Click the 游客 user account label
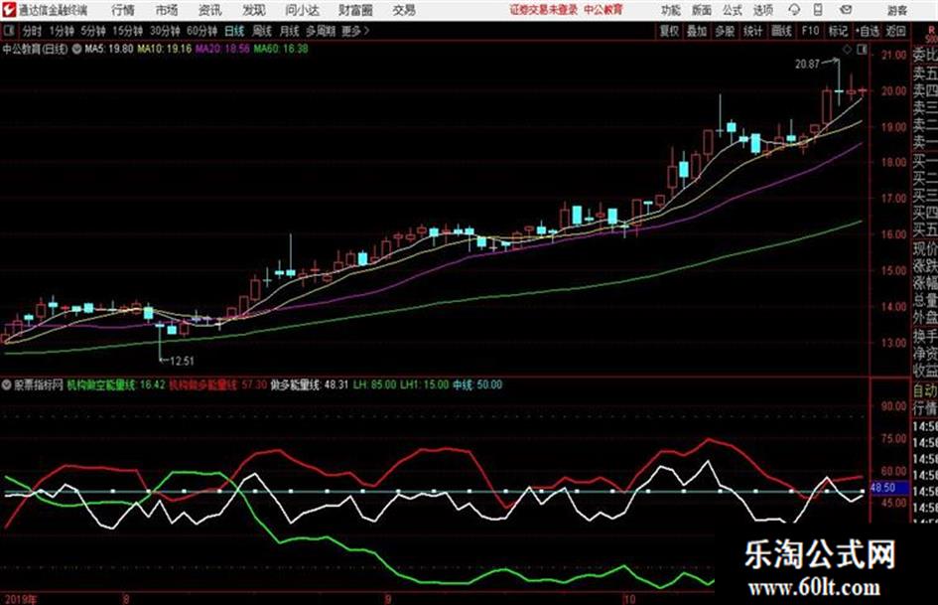938x605 pixels. [x=897, y=10]
